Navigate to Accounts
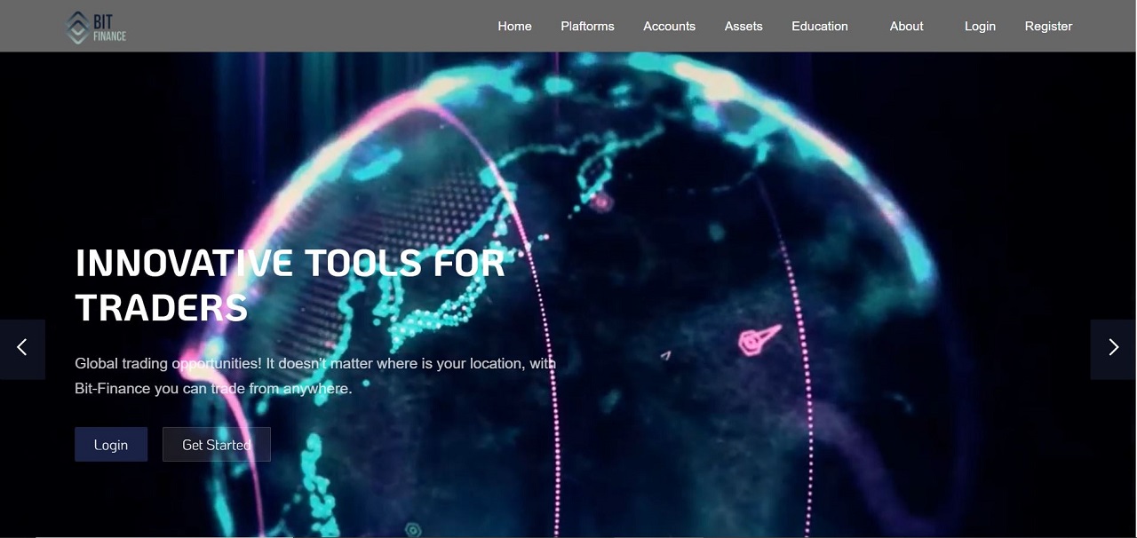 669,27
